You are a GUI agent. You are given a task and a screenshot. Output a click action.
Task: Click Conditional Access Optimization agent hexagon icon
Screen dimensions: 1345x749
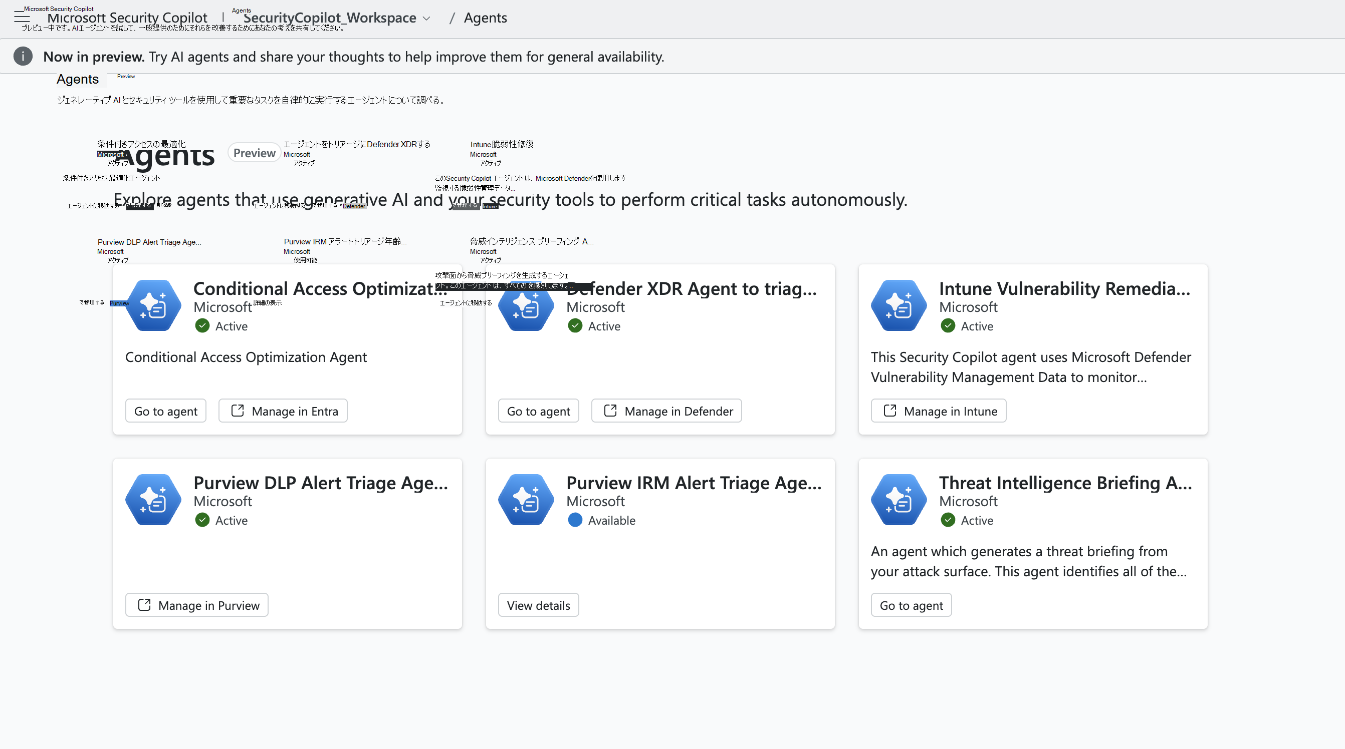(x=153, y=305)
